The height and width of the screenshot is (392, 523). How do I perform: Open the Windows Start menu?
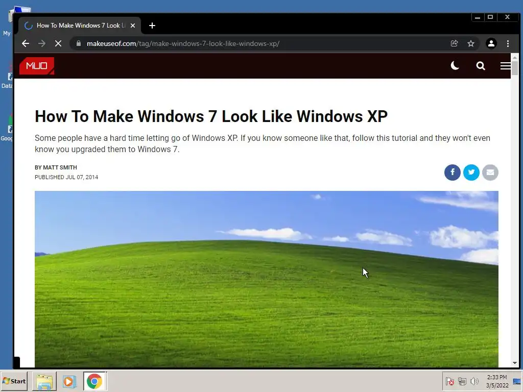pos(14,381)
